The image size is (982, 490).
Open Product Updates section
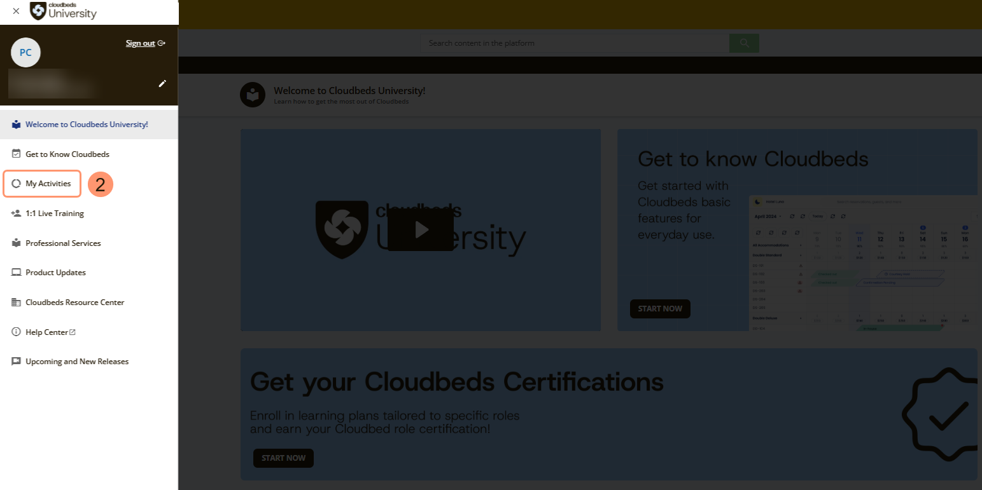(x=55, y=273)
